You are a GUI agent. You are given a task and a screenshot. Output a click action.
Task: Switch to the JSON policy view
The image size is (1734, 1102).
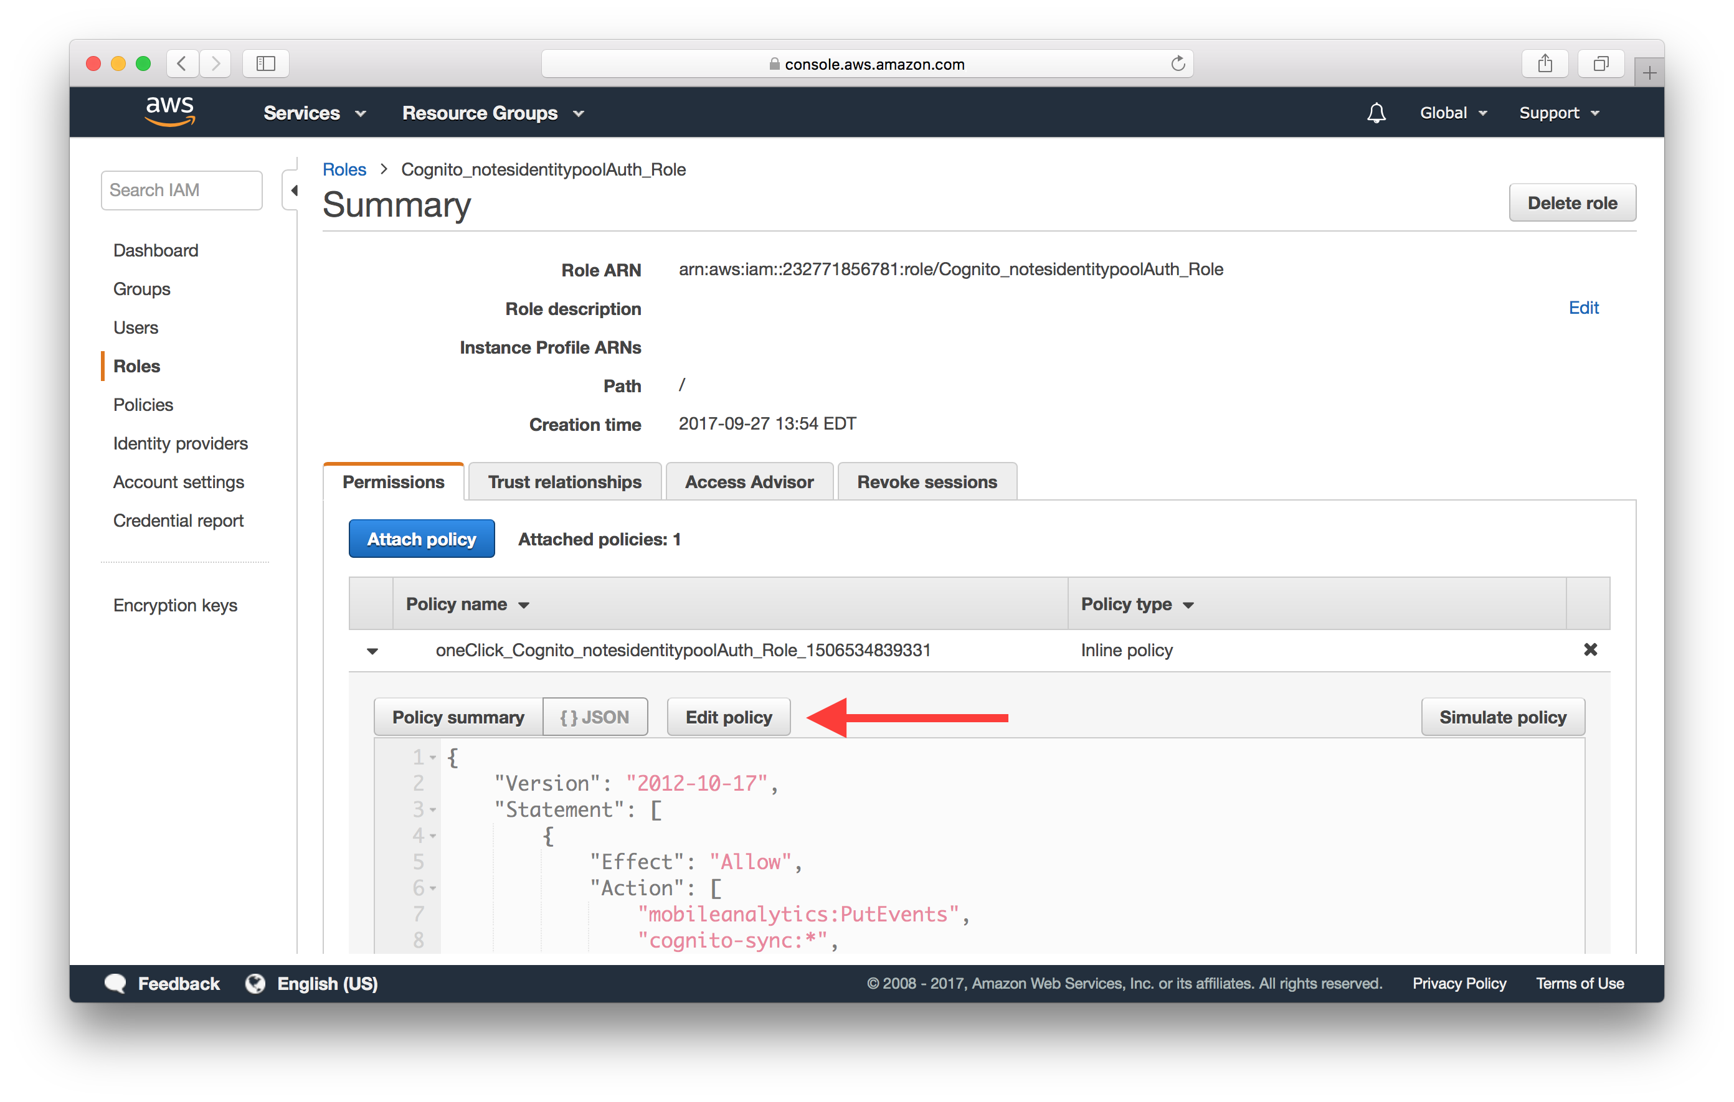595,717
